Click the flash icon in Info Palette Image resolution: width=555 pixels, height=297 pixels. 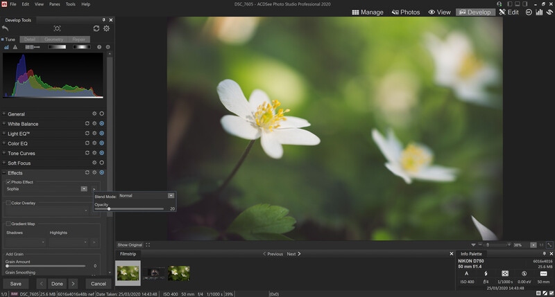point(486,273)
